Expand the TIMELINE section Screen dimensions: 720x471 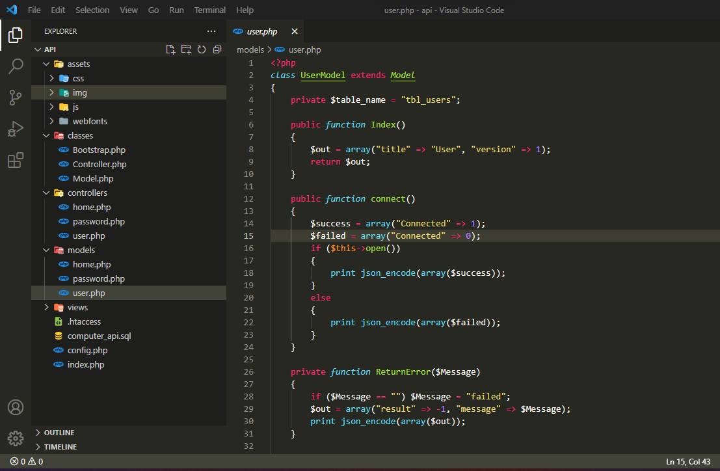(60, 447)
